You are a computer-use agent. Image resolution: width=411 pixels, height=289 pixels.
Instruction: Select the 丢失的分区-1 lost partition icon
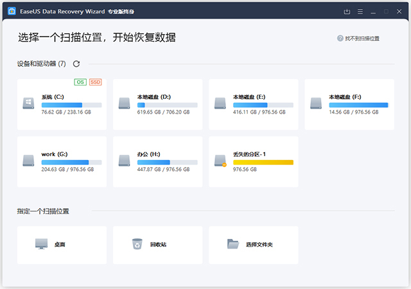(220, 161)
